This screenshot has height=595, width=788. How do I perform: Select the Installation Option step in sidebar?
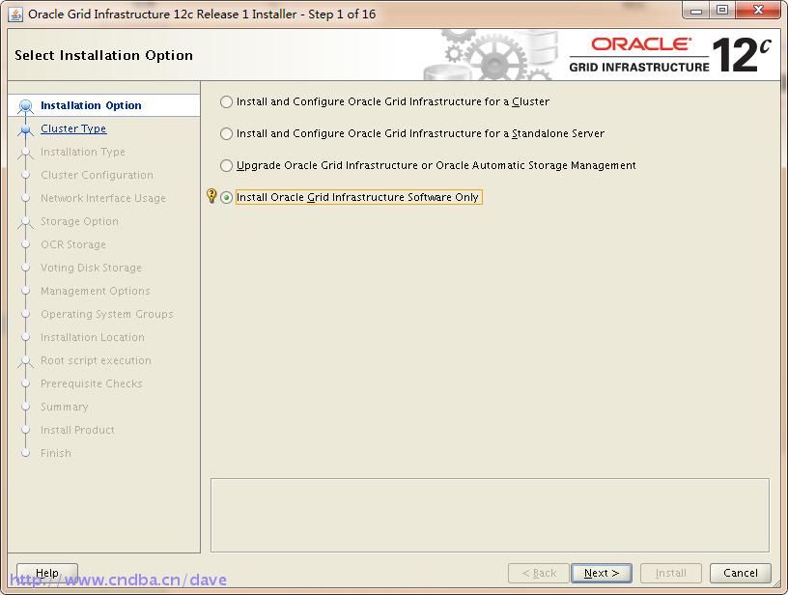[x=91, y=105]
